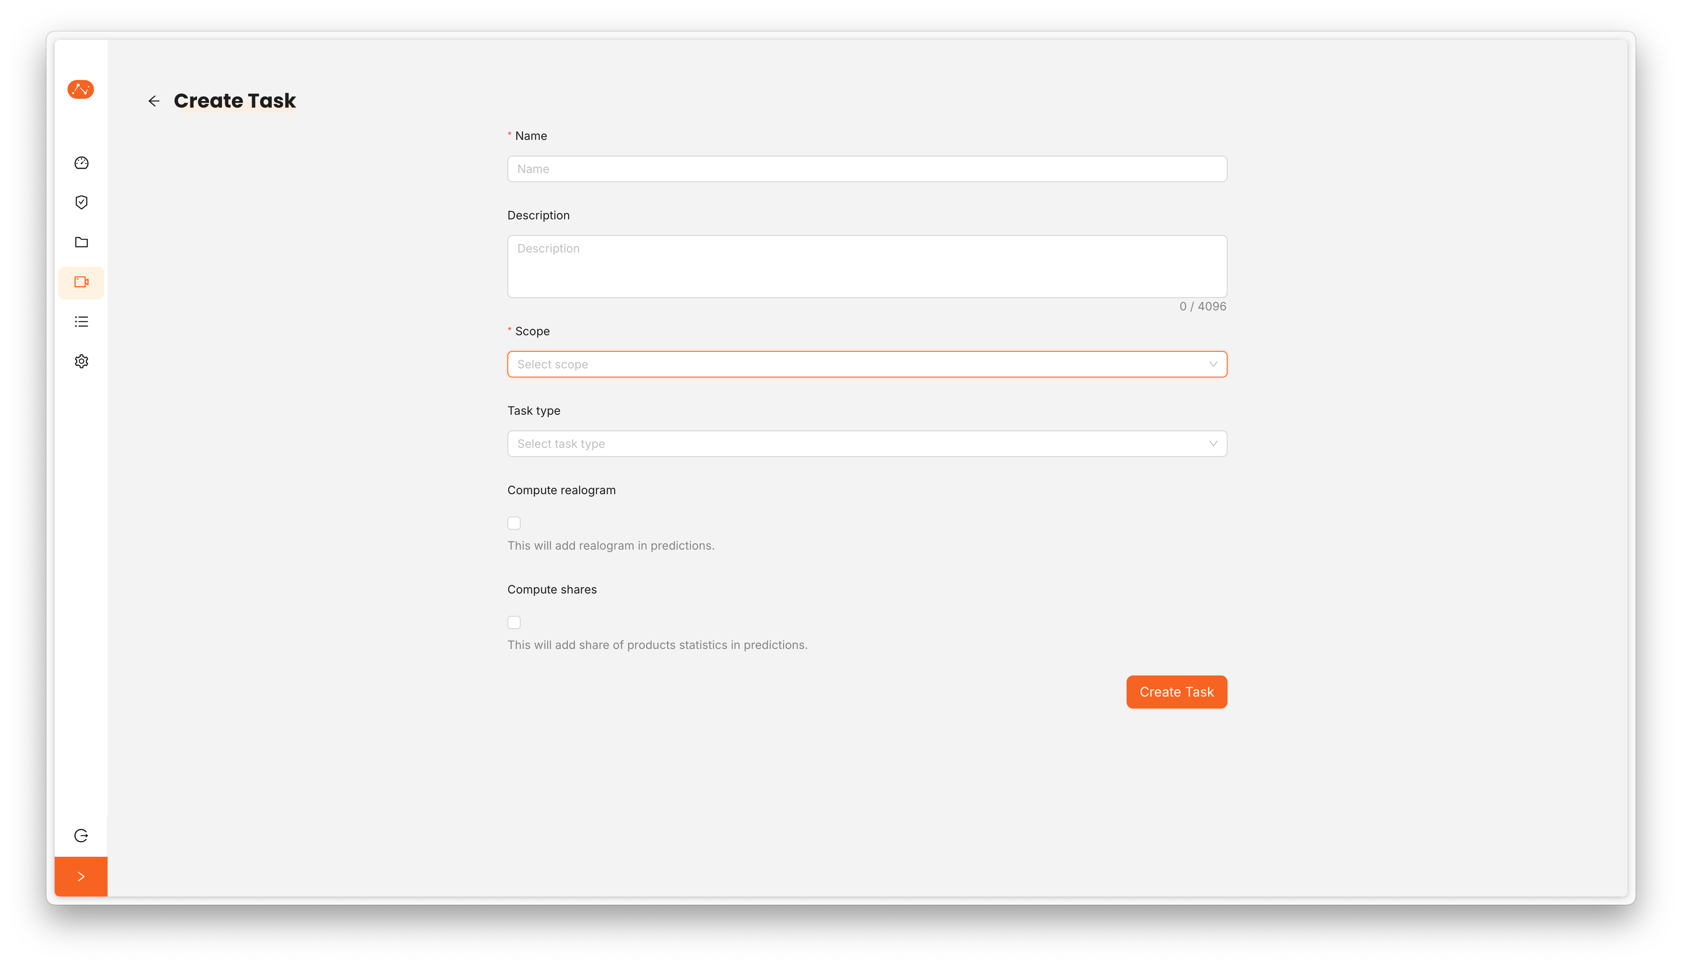Screen dimensions: 1682x966
Task: Open the Select scope dropdown
Action: [866, 363]
